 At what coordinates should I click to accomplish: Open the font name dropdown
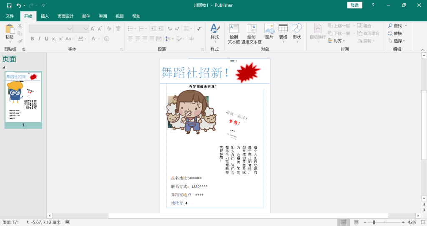tap(70, 29)
